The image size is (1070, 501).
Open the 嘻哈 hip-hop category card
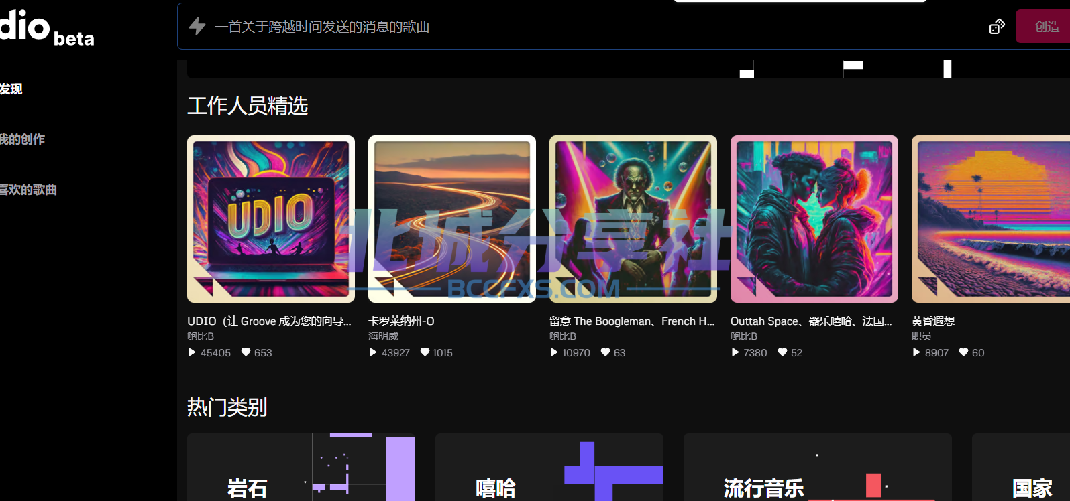tap(549, 468)
